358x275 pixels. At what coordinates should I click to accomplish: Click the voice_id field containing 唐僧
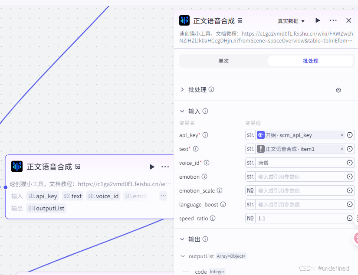coord(300,163)
